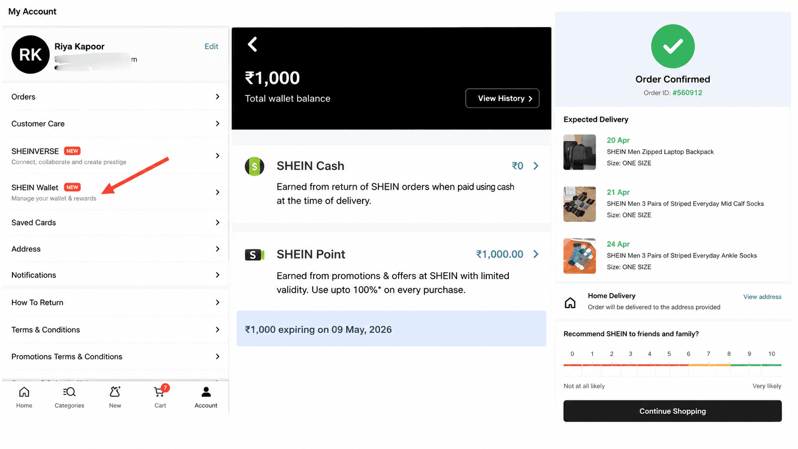This screenshot has width=798, height=449.
Task: Expand the Terms & Conditions chevron
Action: 218,330
